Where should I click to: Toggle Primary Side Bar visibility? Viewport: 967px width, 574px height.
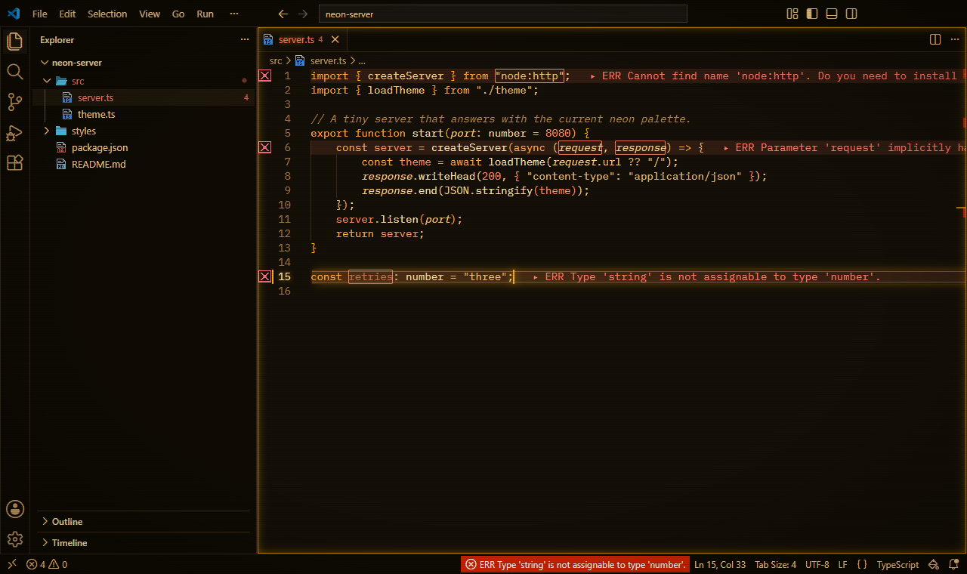[812, 14]
